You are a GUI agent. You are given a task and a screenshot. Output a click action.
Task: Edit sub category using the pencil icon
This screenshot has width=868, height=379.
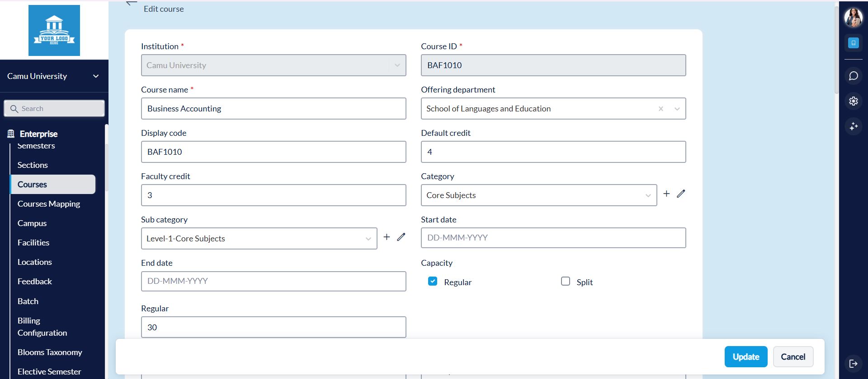point(401,237)
